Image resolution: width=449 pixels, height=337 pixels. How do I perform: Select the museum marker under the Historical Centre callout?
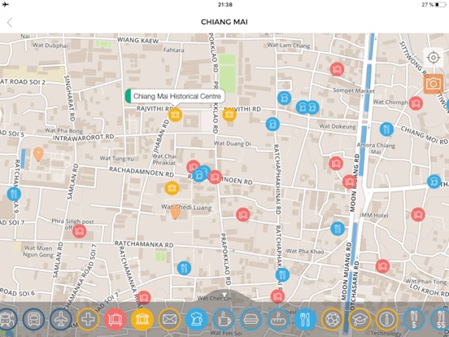175,115
